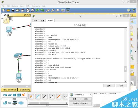Open the Help menu

(x=44, y=6)
